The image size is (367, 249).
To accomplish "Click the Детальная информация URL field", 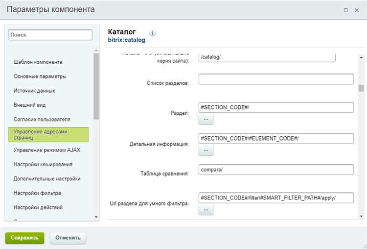I will (276, 138).
